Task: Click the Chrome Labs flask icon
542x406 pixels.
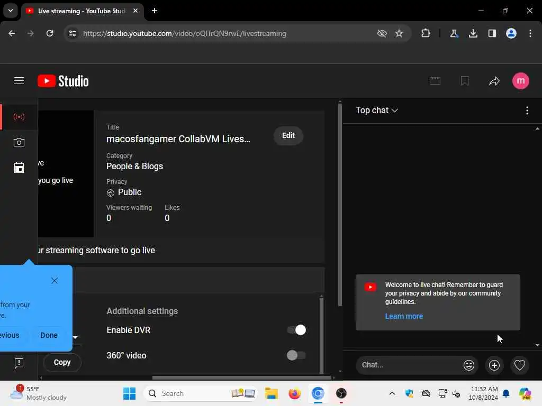Action: coord(454,33)
